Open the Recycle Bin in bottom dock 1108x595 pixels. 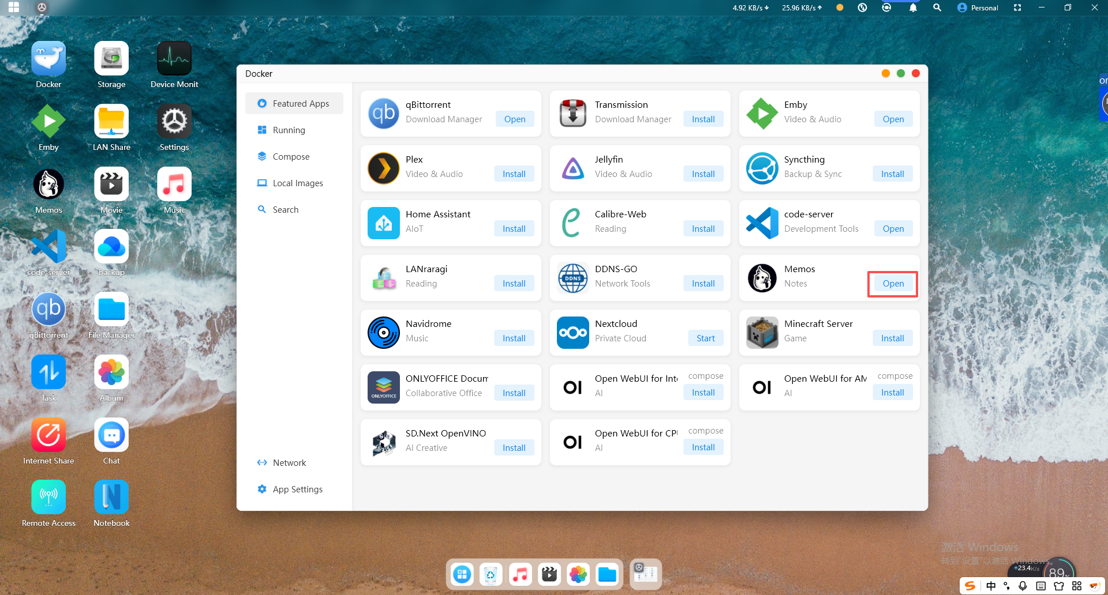491,574
